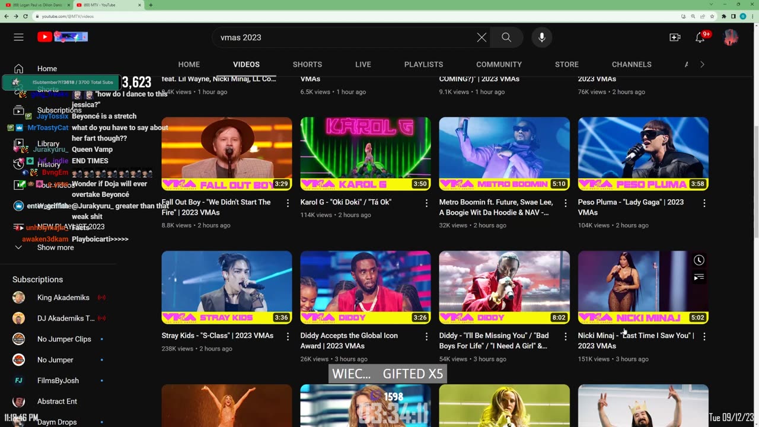This screenshot has width=759, height=427.
Task: Play the Karol G thumbnail
Action: [x=365, y=154]
